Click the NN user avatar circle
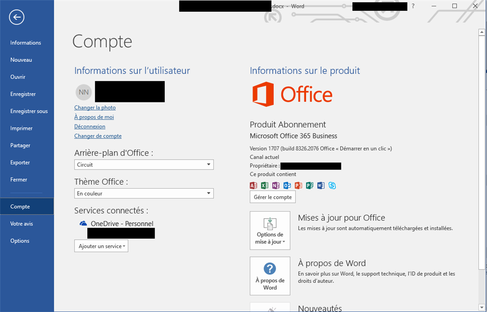The height and width of the screenshot is (312, 487). pos(84,92)
